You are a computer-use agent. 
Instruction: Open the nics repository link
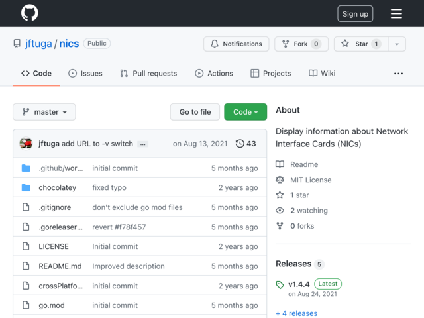pos(69,44)
